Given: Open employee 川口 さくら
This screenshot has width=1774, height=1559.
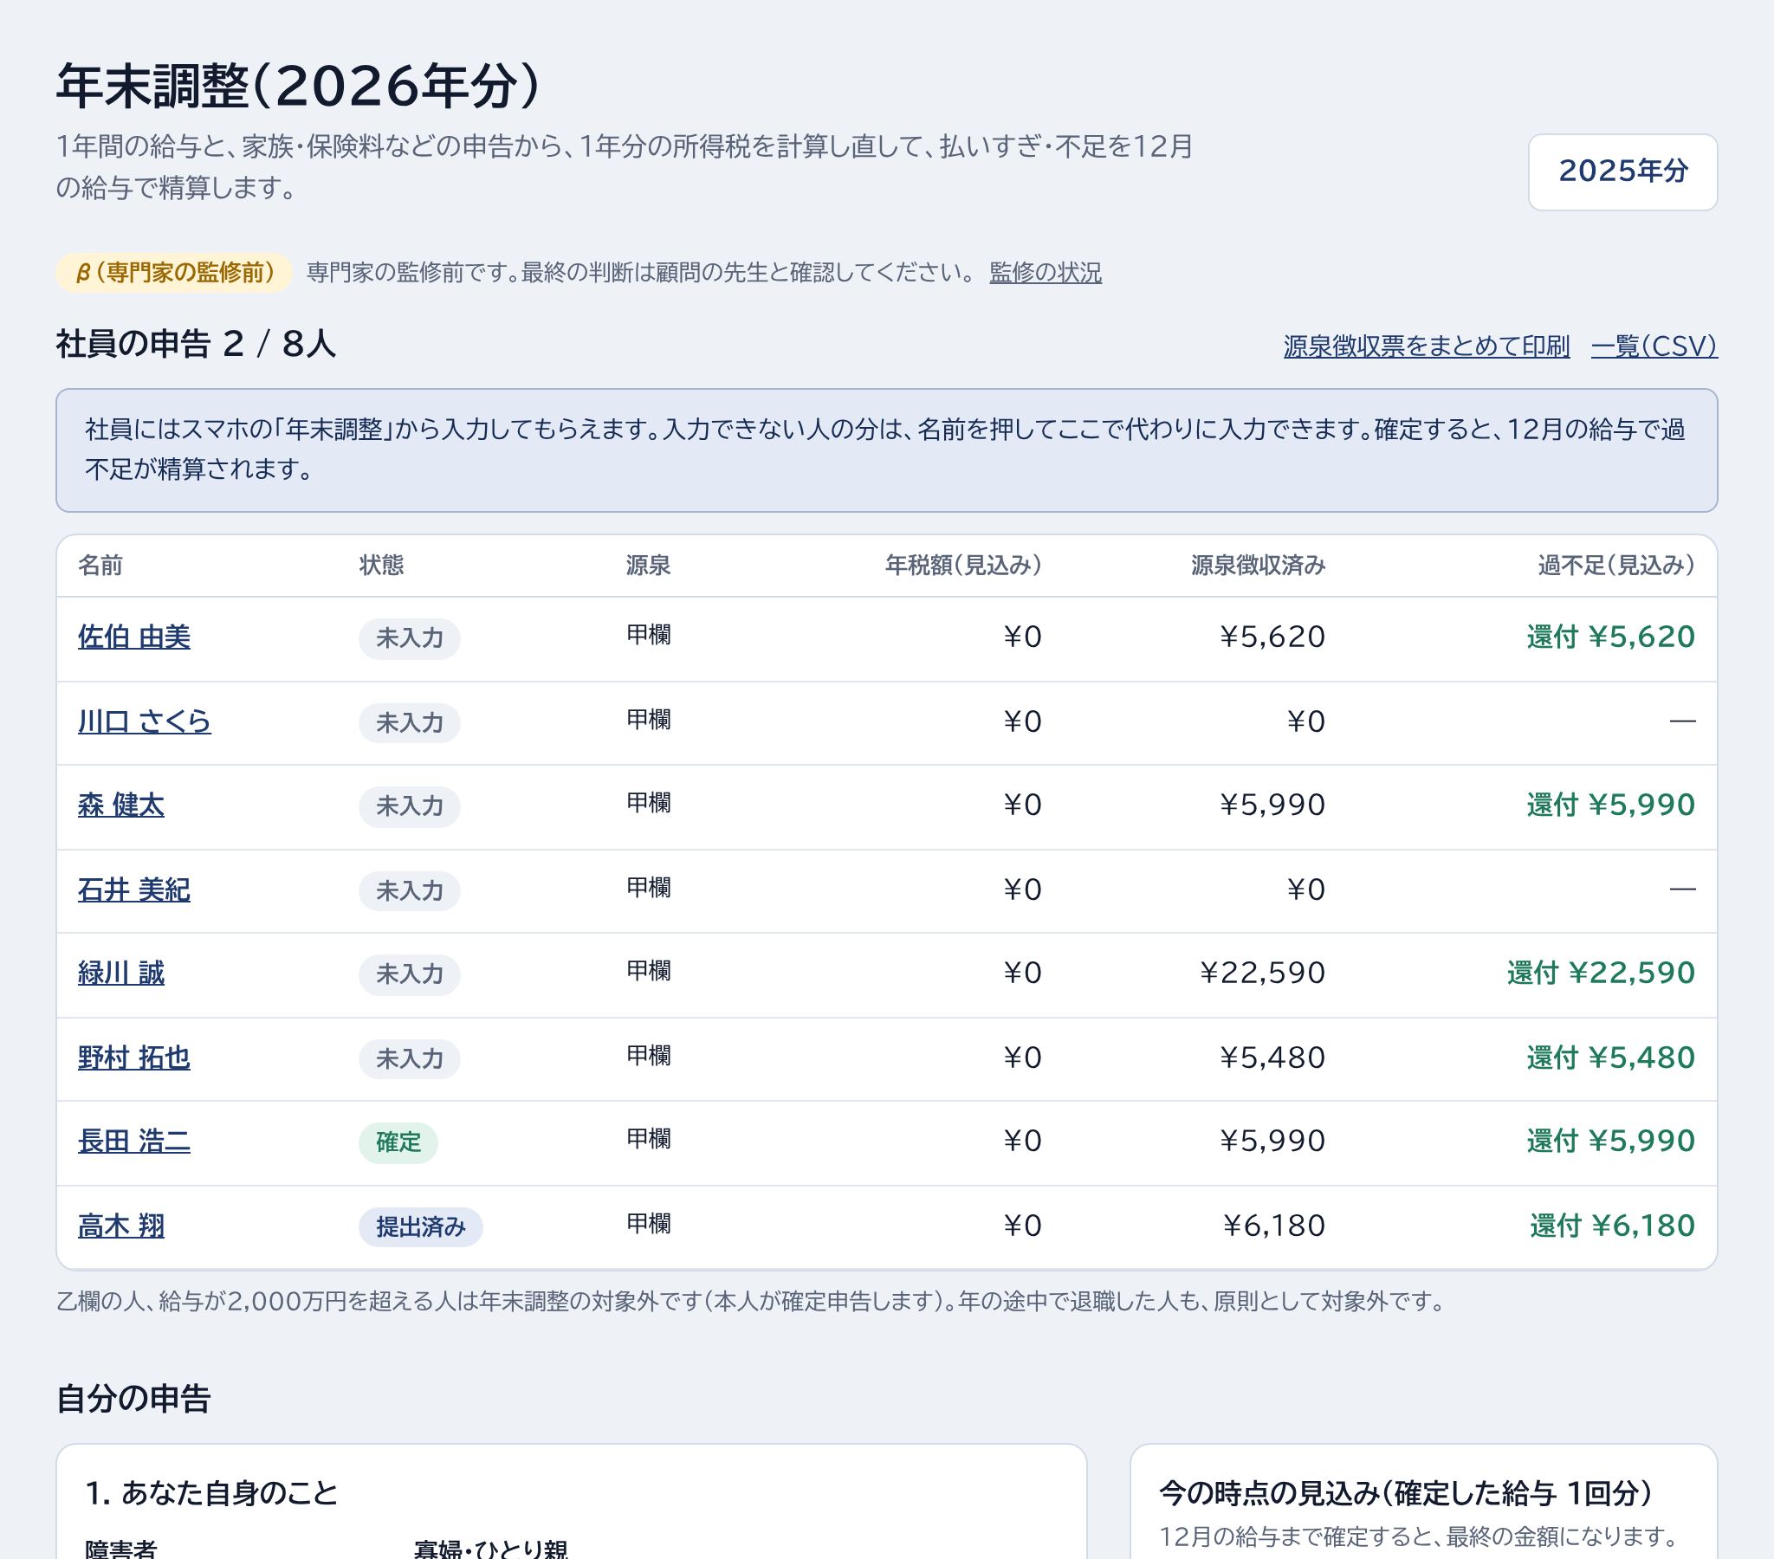Looking at the screenshot, I should 144,721.
